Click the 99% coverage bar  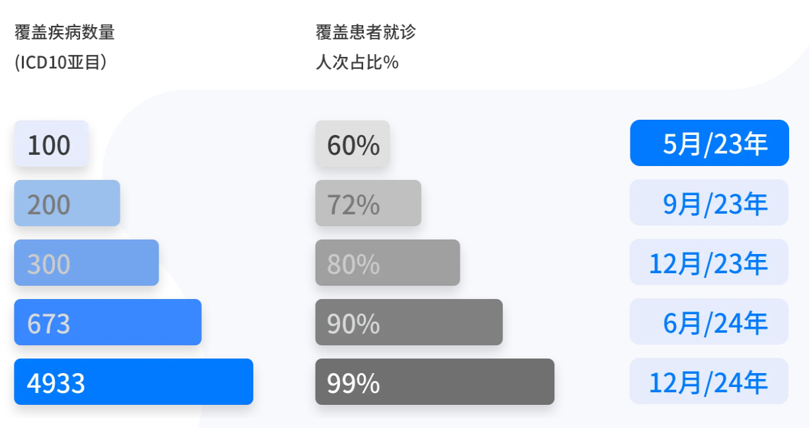(x=435, y=382)
